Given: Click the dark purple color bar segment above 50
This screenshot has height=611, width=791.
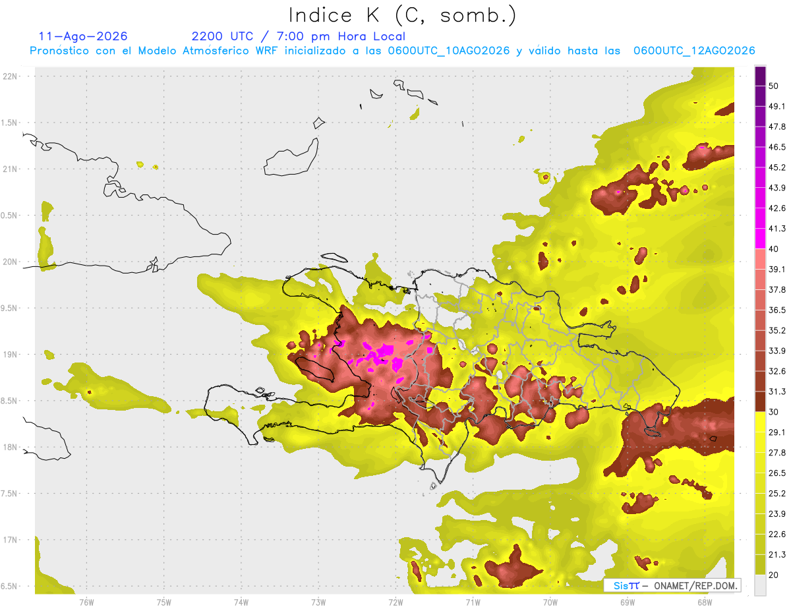Looking at the screenshot, I should coord(760,78).
